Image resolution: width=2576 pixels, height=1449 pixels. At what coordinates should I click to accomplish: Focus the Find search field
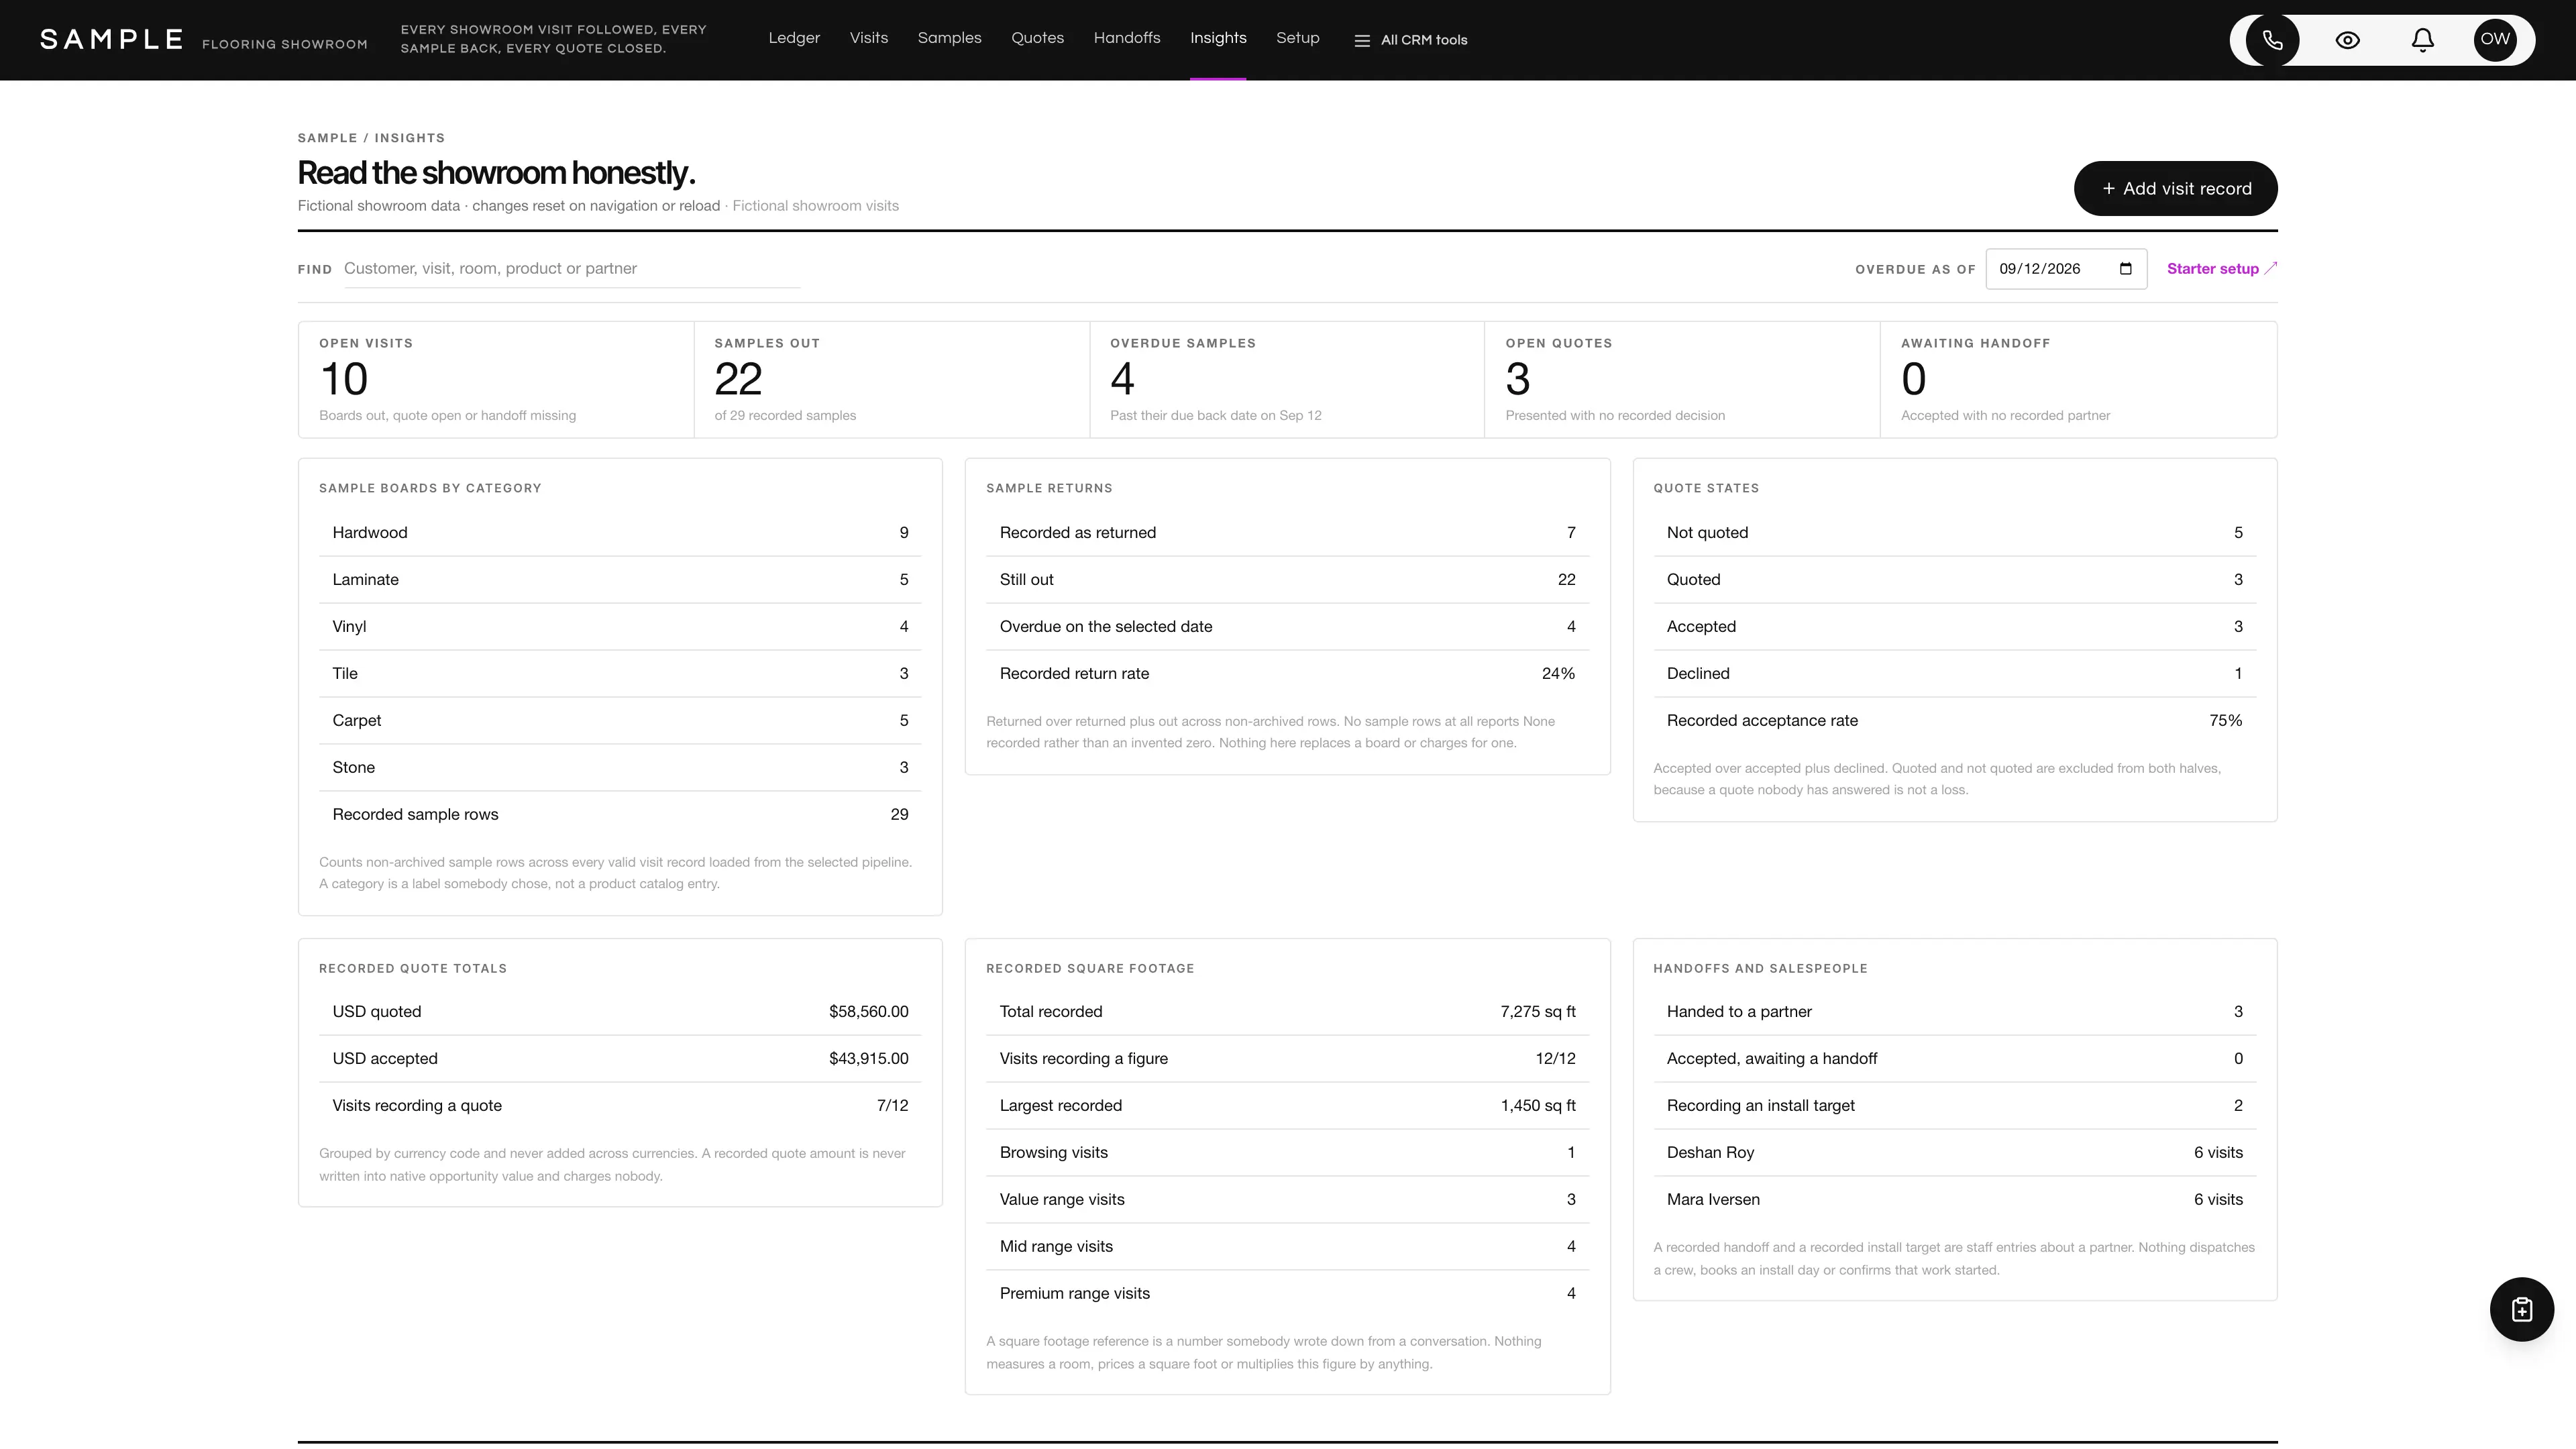(571, 269)
